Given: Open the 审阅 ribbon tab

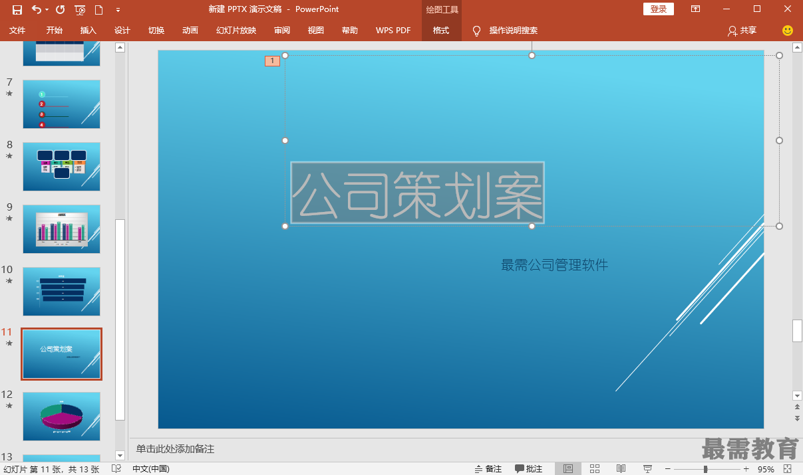Looking at the screenshot, I should tap(282, 31).
